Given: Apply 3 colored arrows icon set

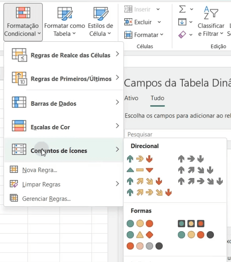Looking at the screenshot, I should [140, 159].
